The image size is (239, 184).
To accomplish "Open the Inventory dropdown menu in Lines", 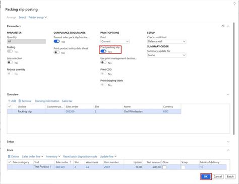I will point(53,156).
